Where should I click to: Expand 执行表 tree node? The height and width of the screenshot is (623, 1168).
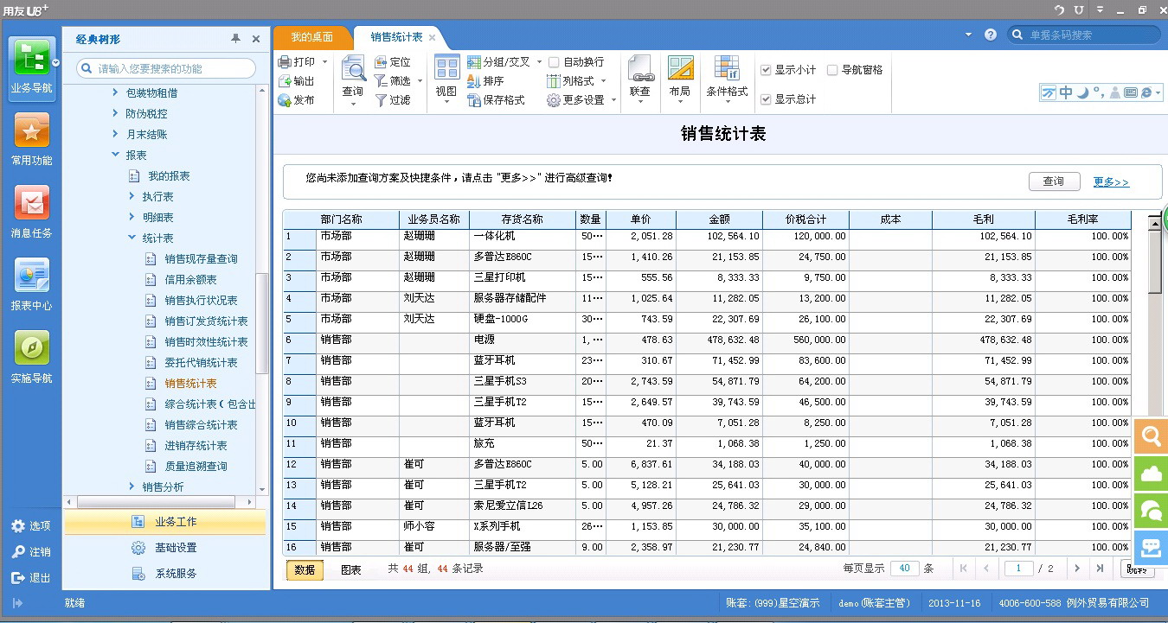(132, 196)
